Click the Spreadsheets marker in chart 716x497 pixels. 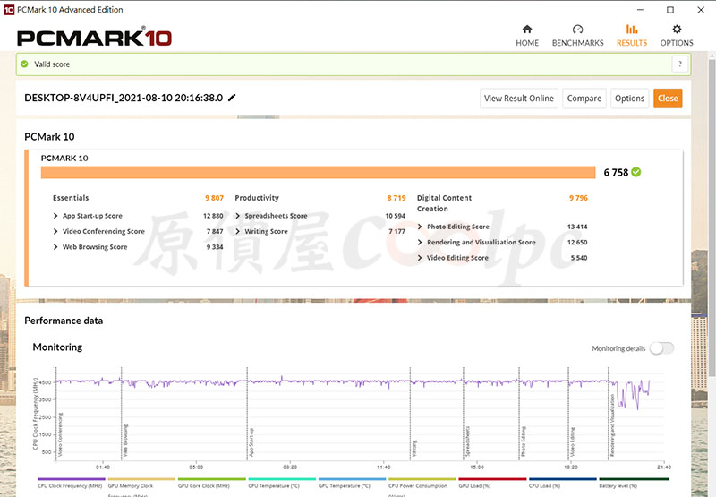[467, 441]
